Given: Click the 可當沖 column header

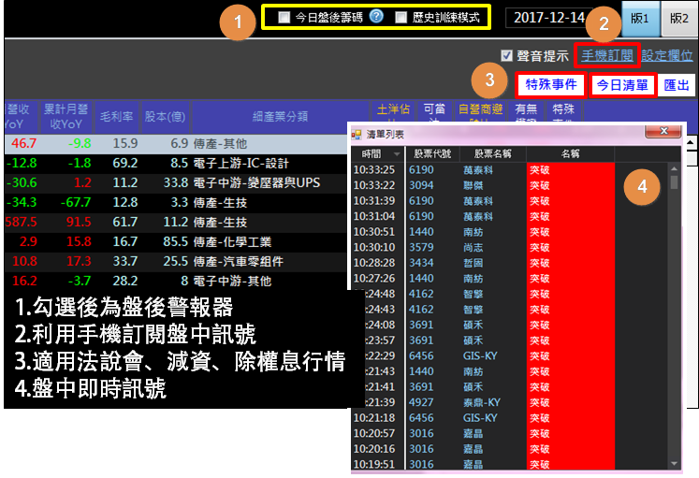Looking at the screenshot, I should tap(434, 111).
